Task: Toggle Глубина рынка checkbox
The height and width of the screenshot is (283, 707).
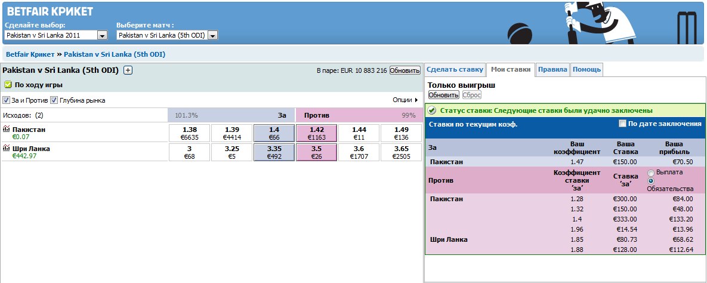Action: coord(54,100)
